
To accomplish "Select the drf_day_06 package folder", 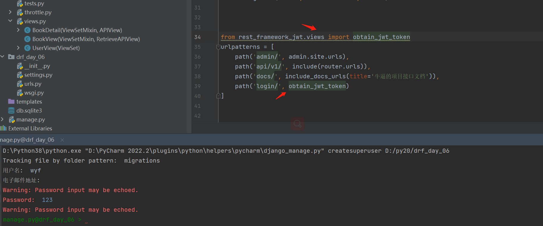I will 30,57.
